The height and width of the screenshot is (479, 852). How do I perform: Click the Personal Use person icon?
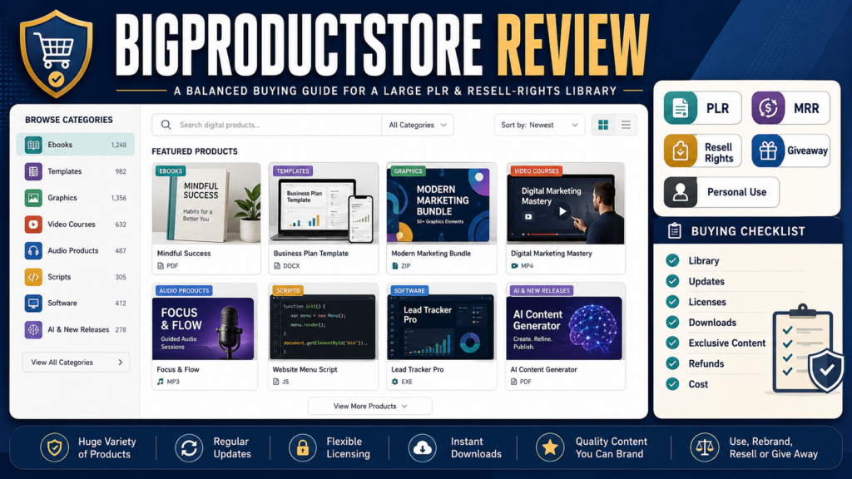point(681,192)
